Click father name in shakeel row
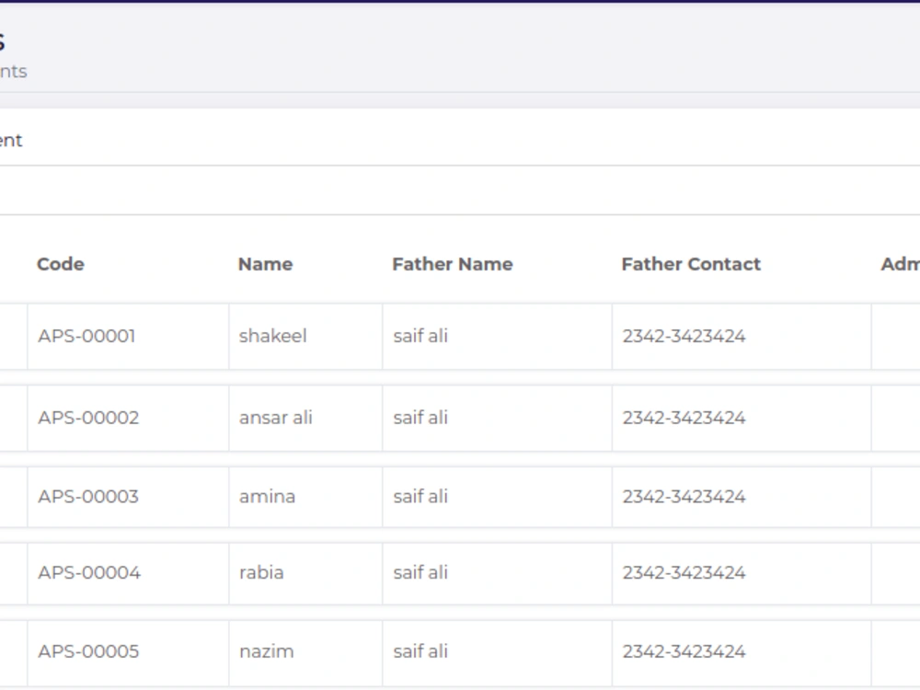 pos(420,336)
